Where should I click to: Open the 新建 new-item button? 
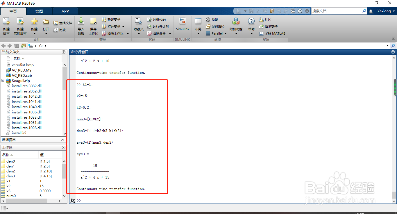(x=34, y=26)
